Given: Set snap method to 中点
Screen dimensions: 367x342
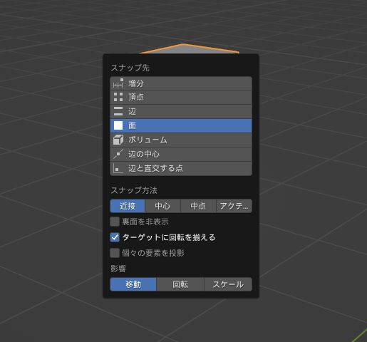Looking at the screenshot, I should pos(198,206).
